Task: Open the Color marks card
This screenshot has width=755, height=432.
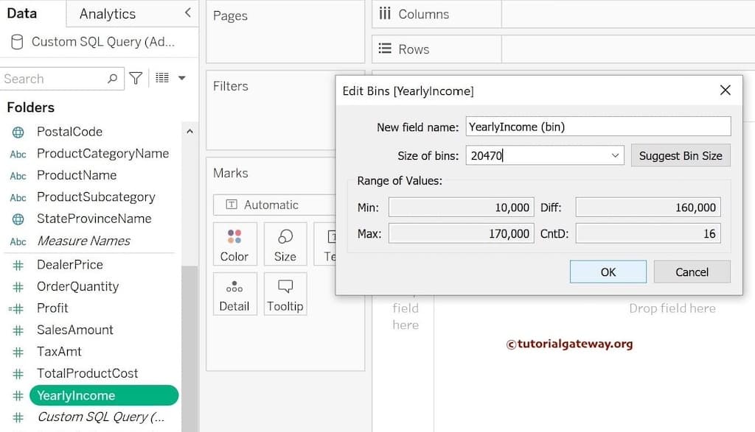Action: point(234,244)
